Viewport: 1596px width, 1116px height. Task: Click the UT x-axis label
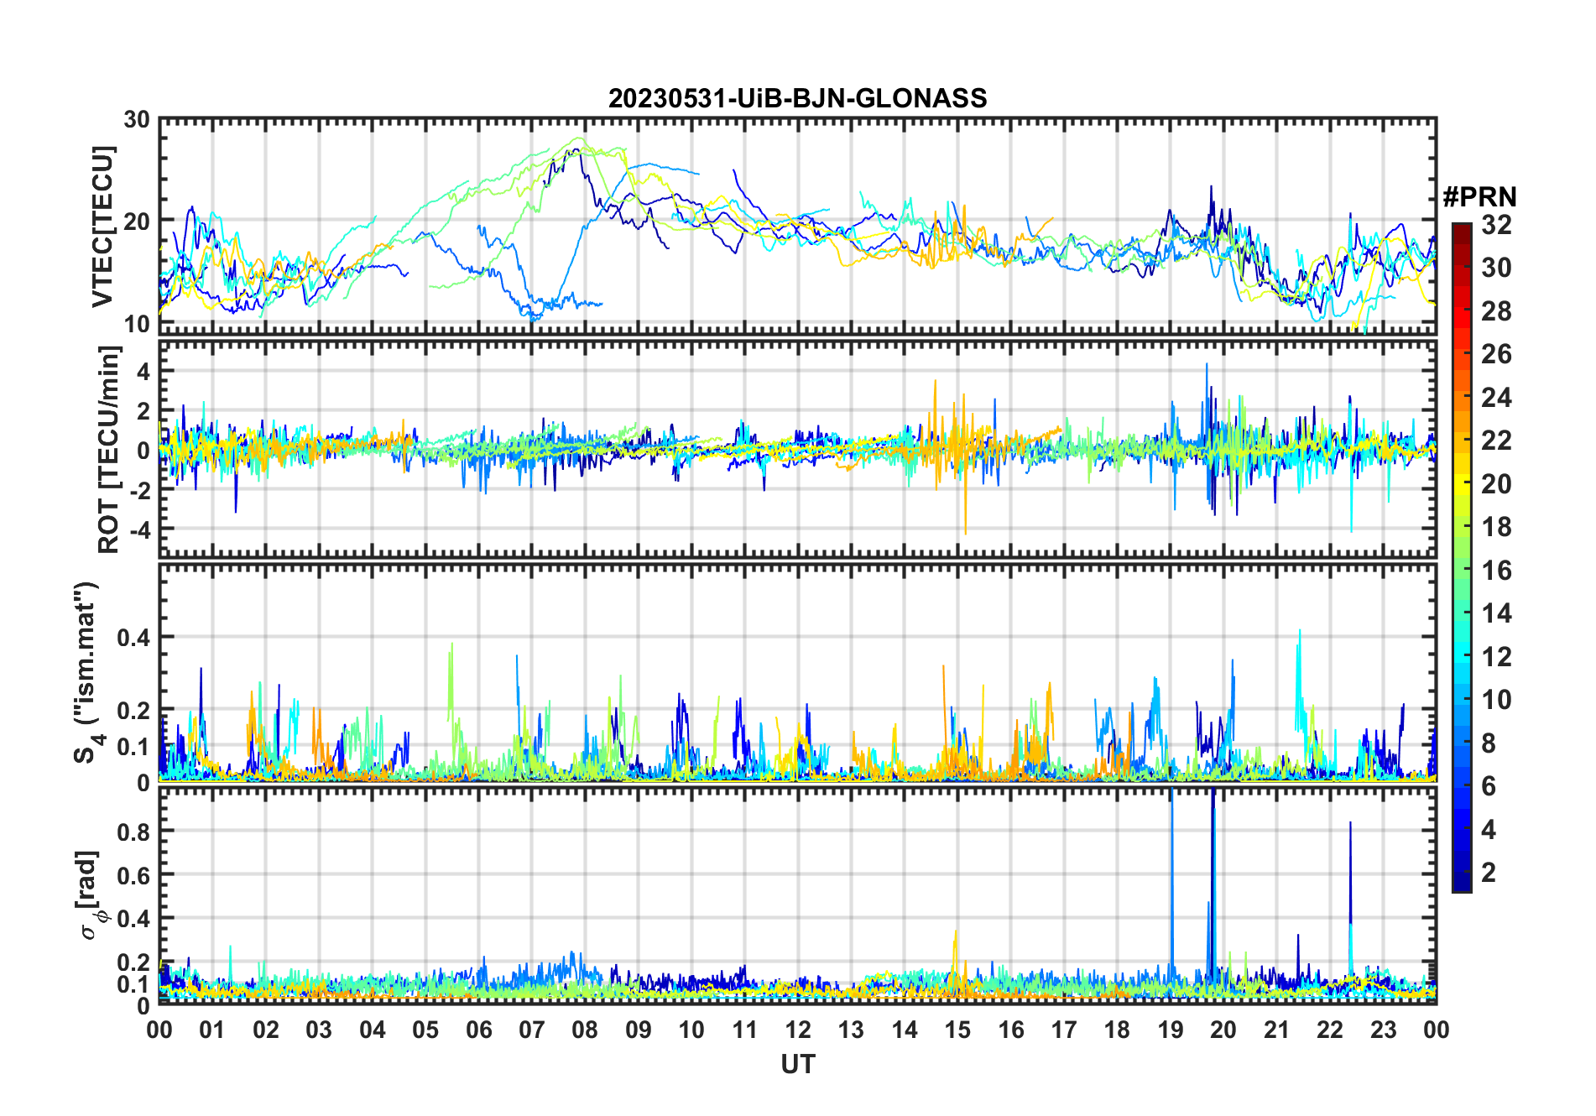tap(797, 1065)
